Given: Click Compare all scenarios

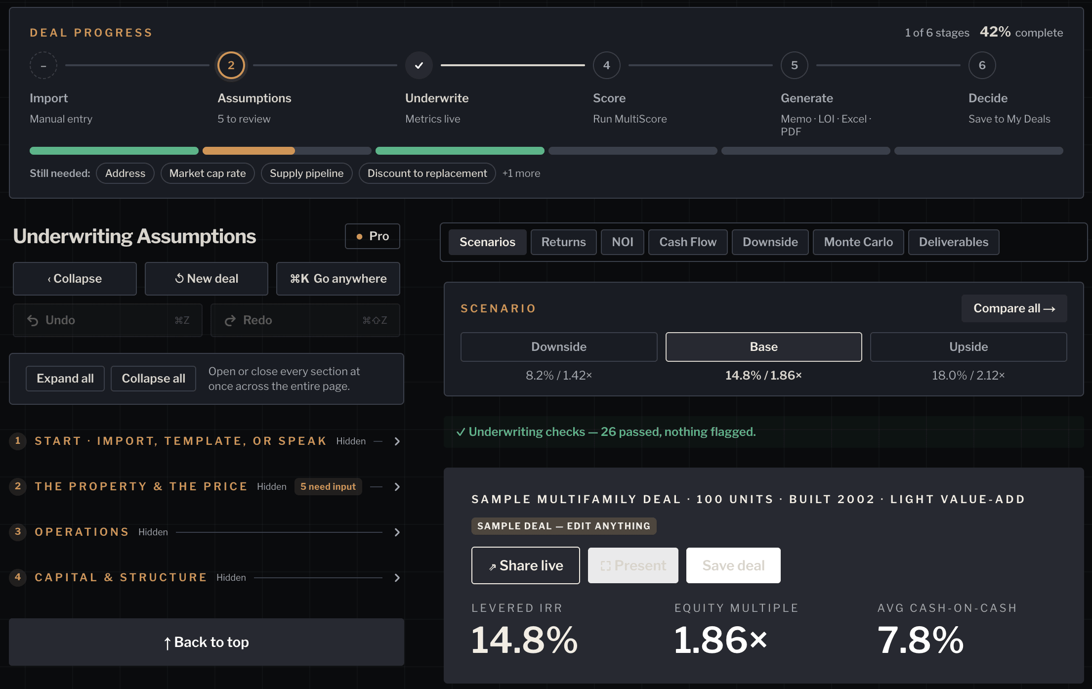Looking at the screenshot, I should (1014, 308).
